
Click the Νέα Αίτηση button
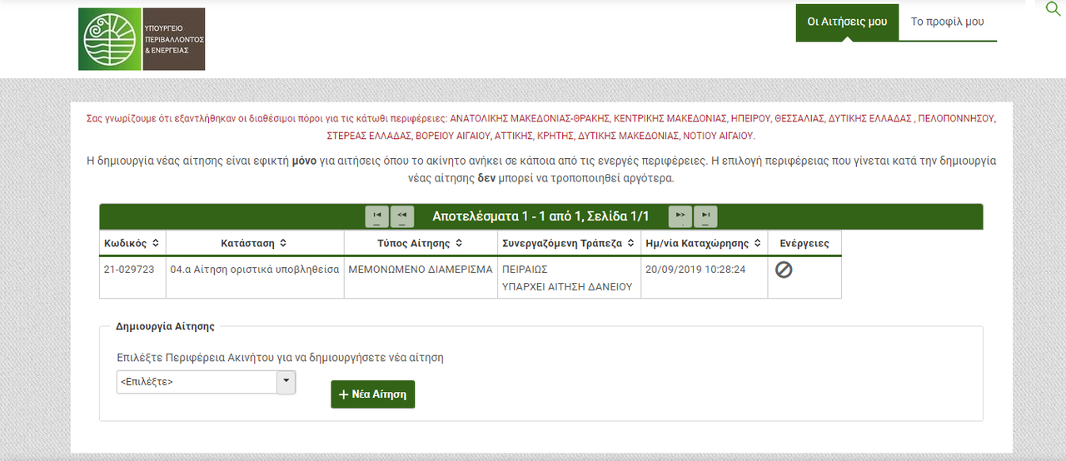tap(372, 394)
